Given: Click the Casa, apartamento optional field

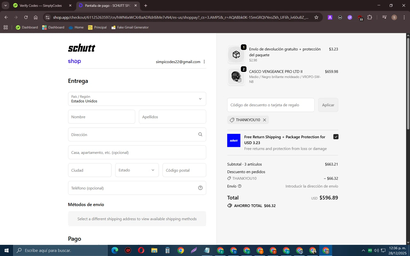Looking at the screenshot, I should (137, 152).
